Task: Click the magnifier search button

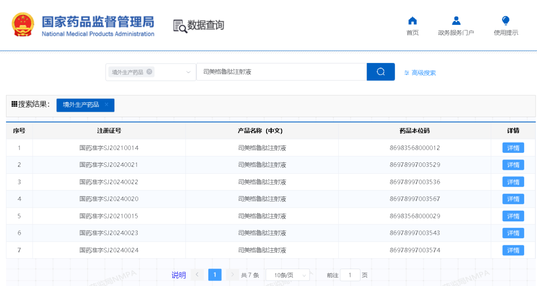Action: tap(380, 72)
